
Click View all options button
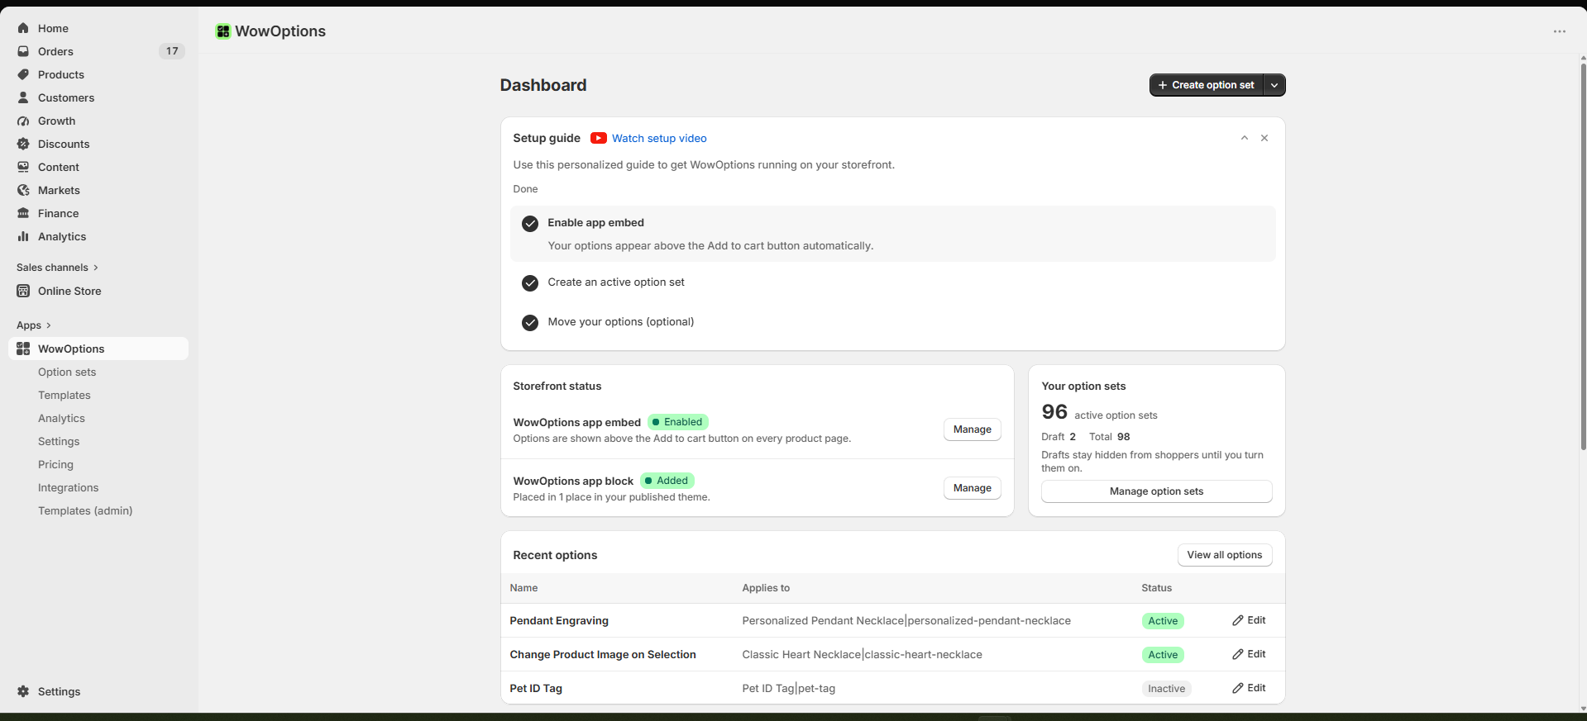click(x=1225, y=555)
